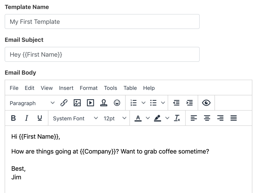Screen dimensions: 257x193
Task: Insert an image with the picture icon
Action: (77, 103)
